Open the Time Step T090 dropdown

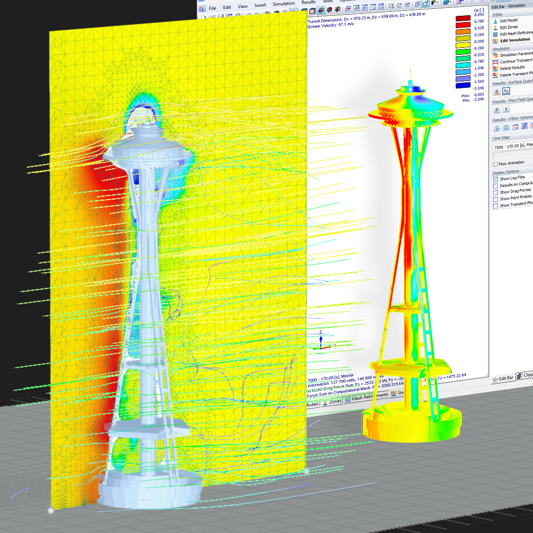[513, 147]
